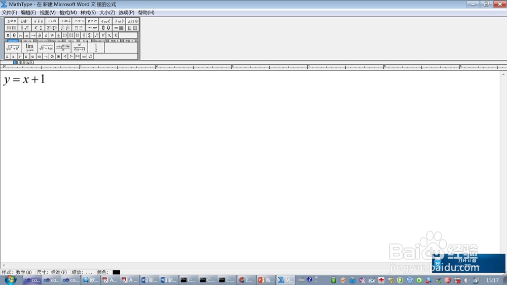This screenshot has width=507, height=285.
Task: Insert the sqrt(b²−4ac) expression
Action: (x=46, y=48)
